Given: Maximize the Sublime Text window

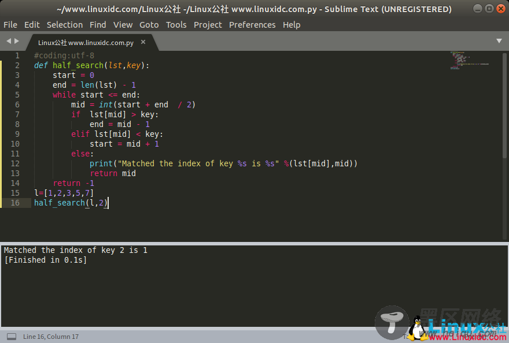Looking at the screenshot, I should click(x=489, y=9).
